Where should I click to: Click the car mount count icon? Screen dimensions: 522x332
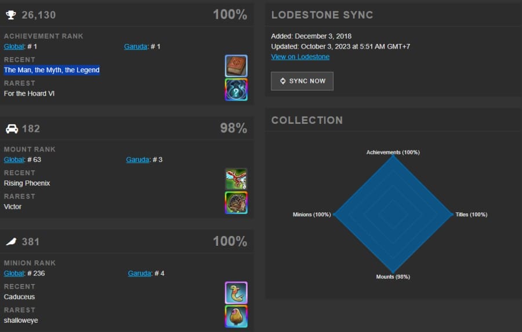[12, 129]
